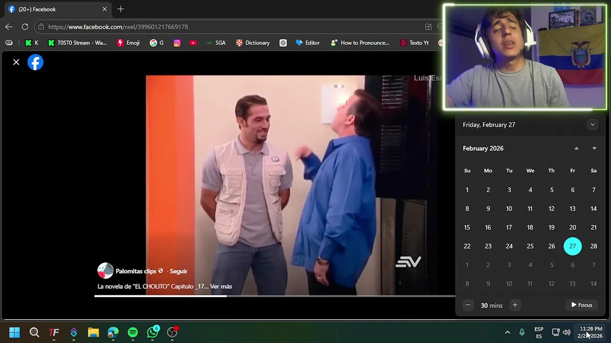
Task: Open Spotify from taskbar
Action: click(x=133, y=333)
